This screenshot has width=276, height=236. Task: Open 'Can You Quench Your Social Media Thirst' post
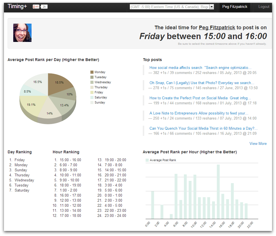203,128
